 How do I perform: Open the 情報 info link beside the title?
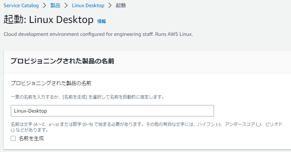coord(101,21)
